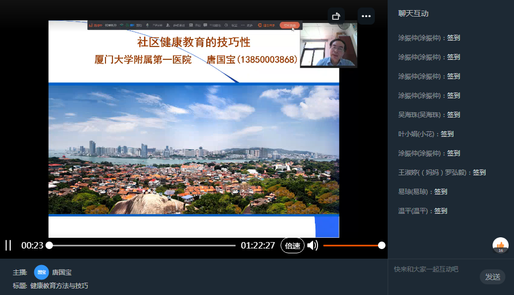Image resolution: width=514 pixels, height=295 pixels.
Task: Click the thumbs-up like button
Action: 501,245
